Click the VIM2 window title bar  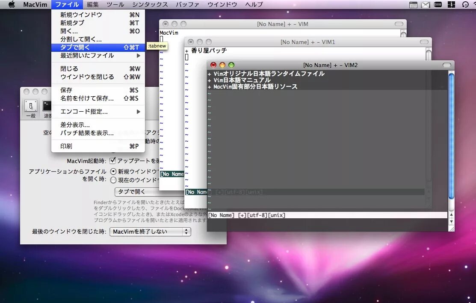[x=330, y=65]
